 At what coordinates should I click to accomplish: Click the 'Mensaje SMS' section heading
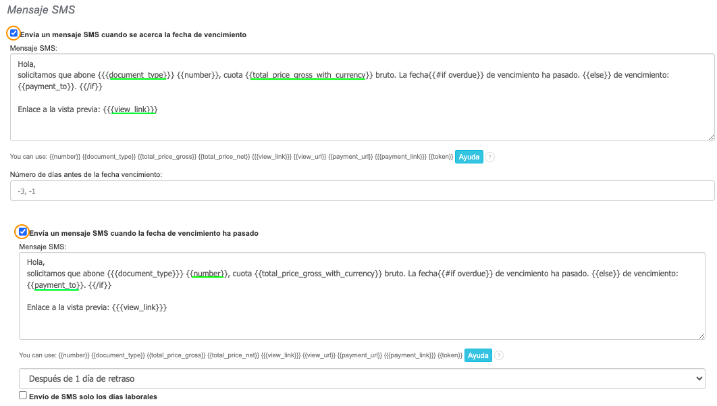coord(41,10)
